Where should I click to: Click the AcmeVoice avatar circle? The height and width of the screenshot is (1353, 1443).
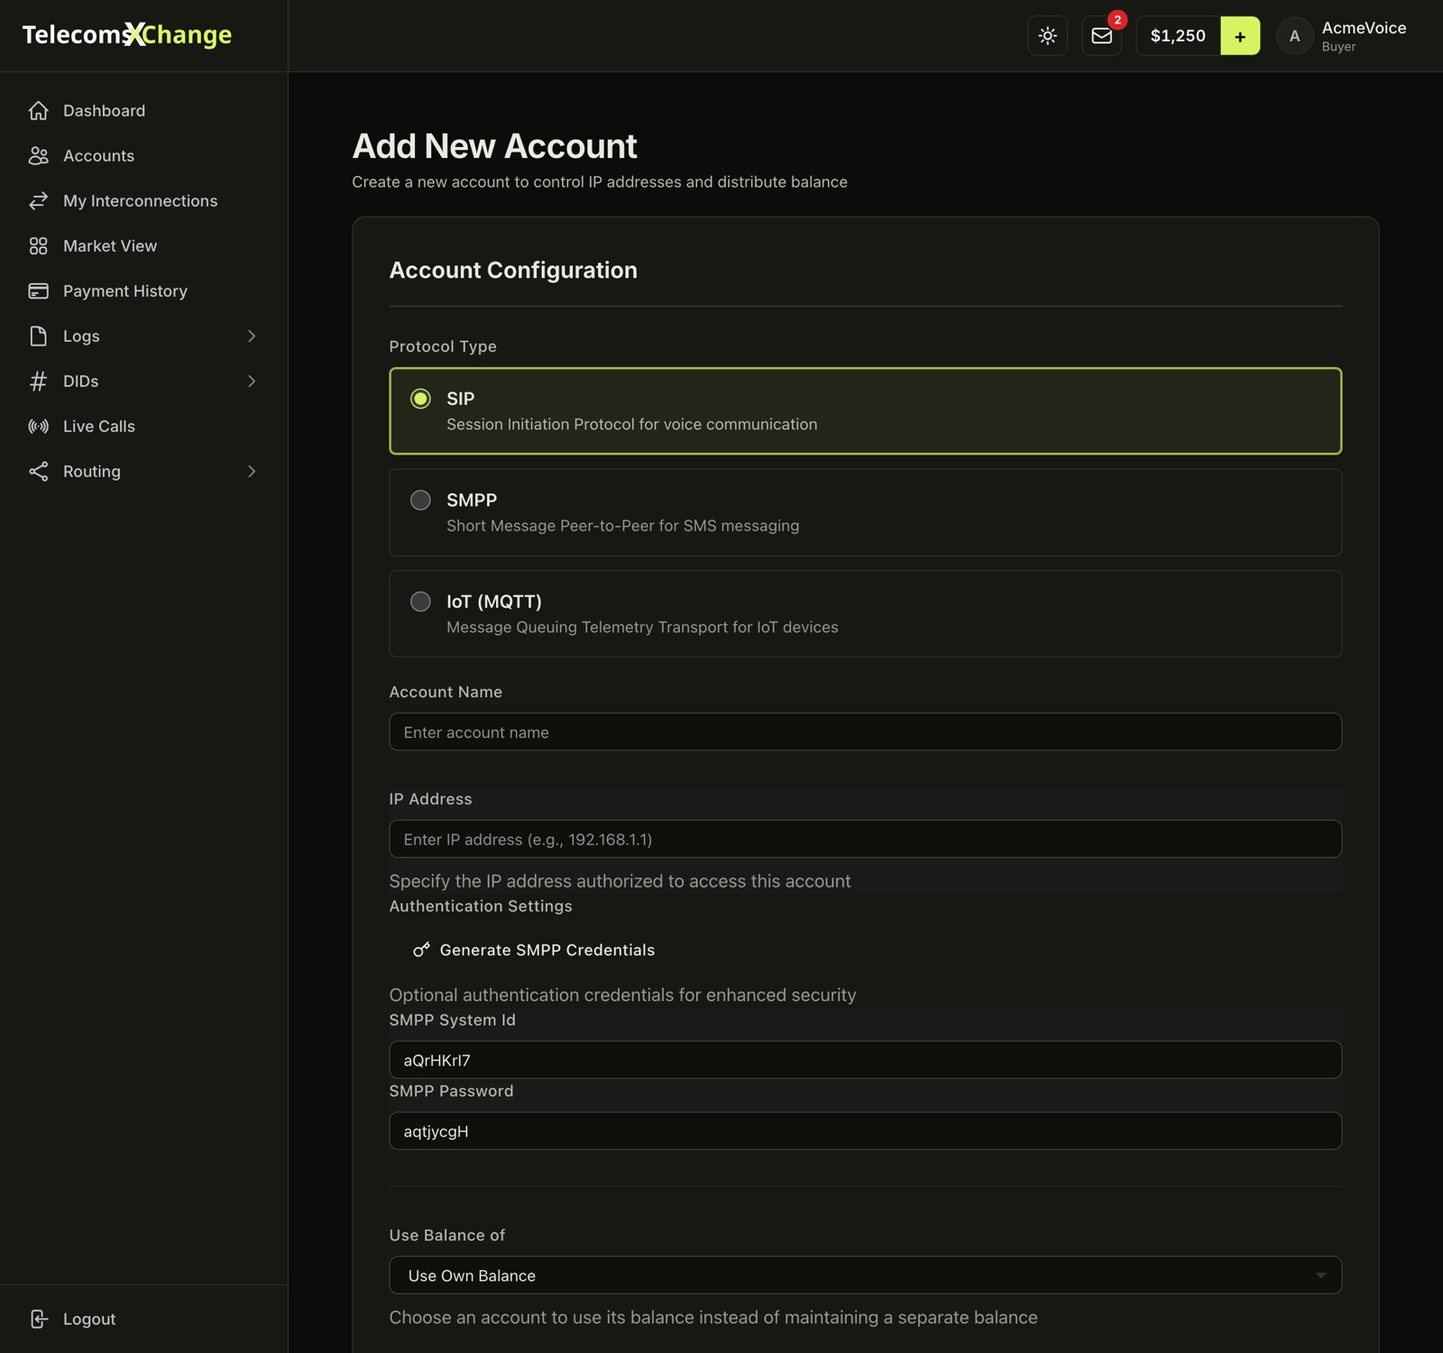click(x=1294, y=36)
